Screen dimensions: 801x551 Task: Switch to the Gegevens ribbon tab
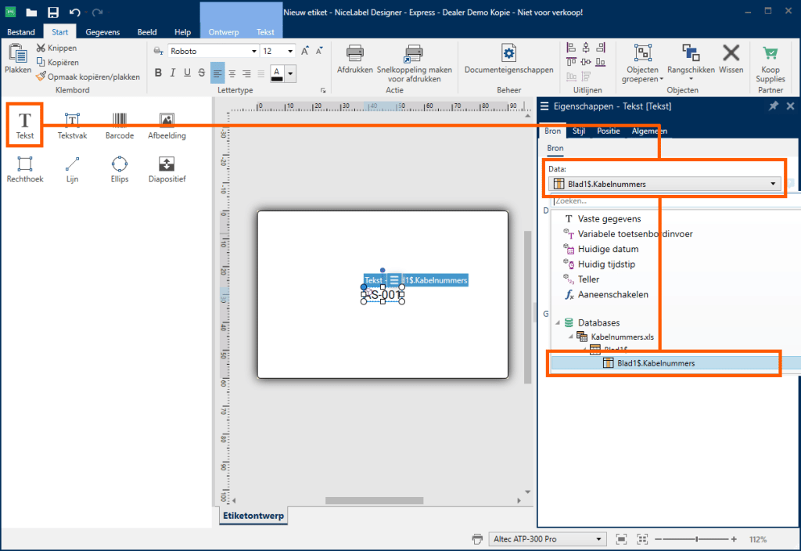[102, 31]
